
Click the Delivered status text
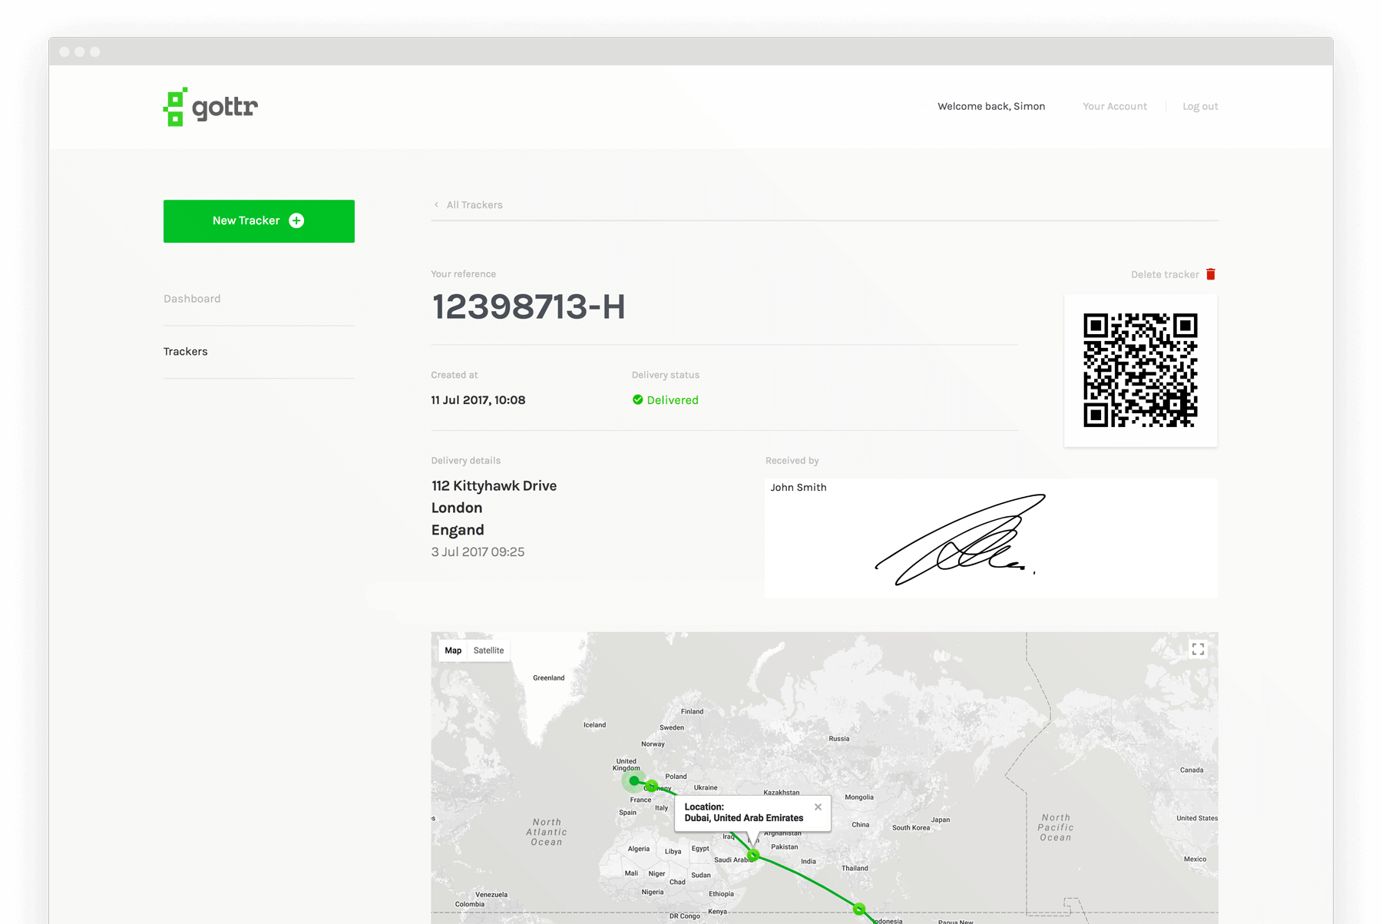pyautogui.click(x=673, y=400)
